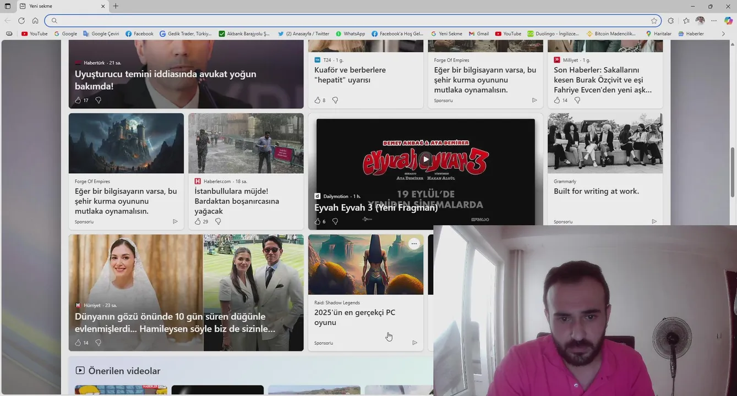Dislike the Habertürk avukat story
Viewport: 737px width, 396px height.
point(98,100)
